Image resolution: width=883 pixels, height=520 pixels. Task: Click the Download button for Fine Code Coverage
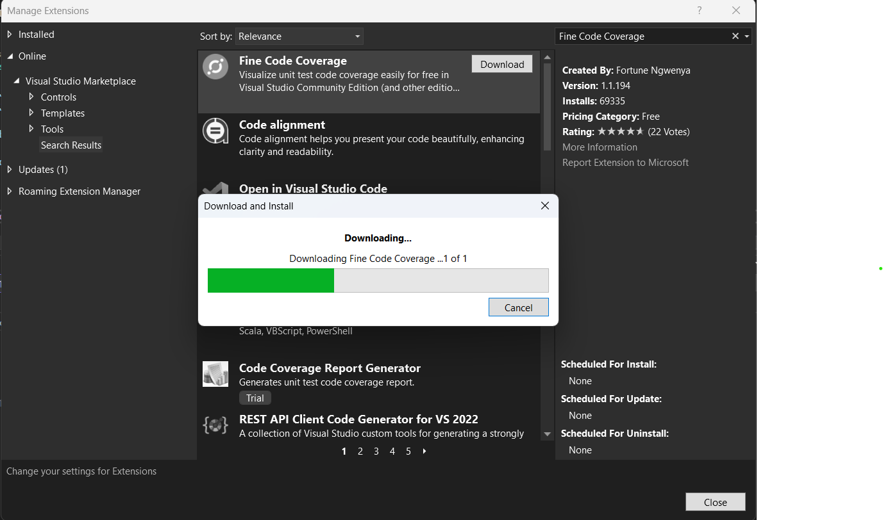(x=502, y=64)
